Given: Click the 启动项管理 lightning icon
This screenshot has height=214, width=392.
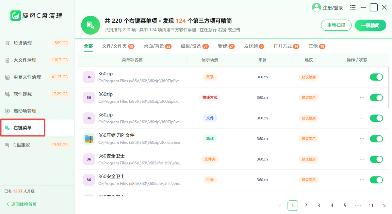Looking at the screenshot, I should tap(7, 111).
